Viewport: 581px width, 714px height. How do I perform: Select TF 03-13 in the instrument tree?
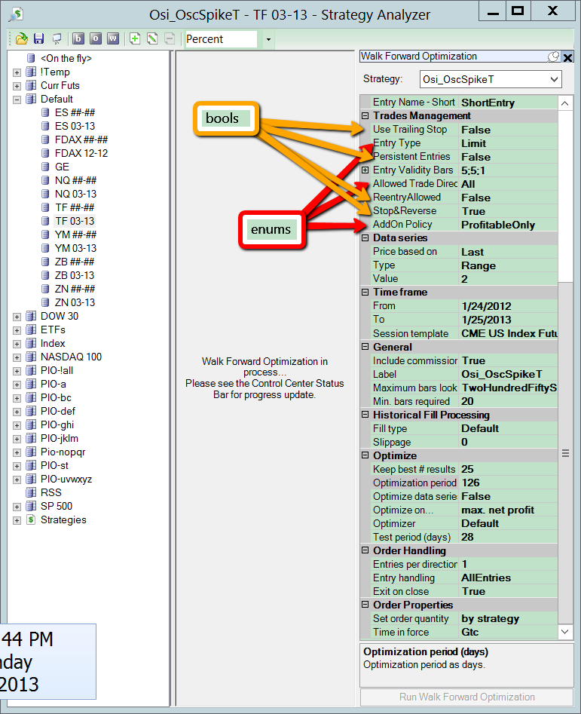(x=75, y=222)
